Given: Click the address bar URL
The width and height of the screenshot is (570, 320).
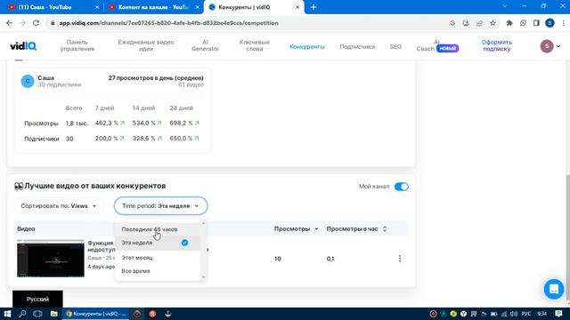Looking at the screenshot, I should coord(168,23).
